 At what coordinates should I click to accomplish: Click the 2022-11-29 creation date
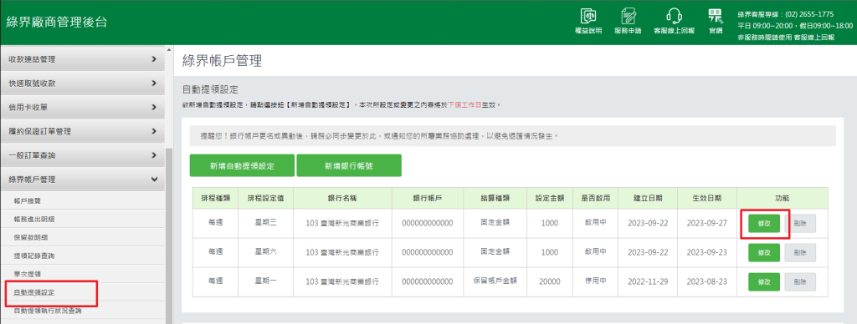pos(649,281)
